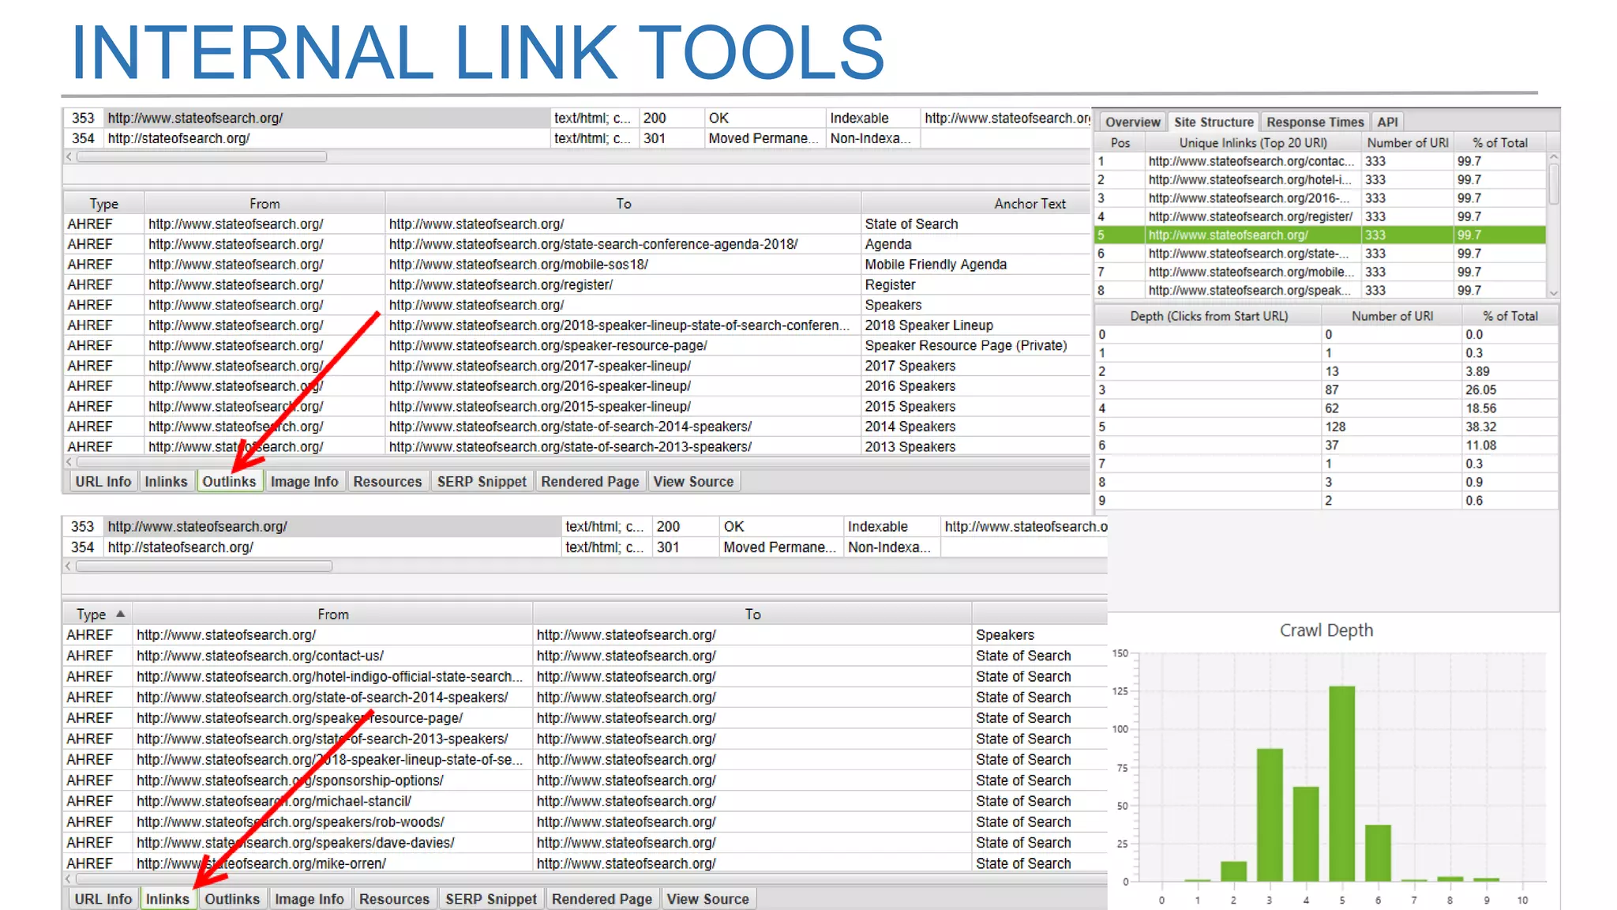
Task: Open the Response Times tab
Action: 1315,122
